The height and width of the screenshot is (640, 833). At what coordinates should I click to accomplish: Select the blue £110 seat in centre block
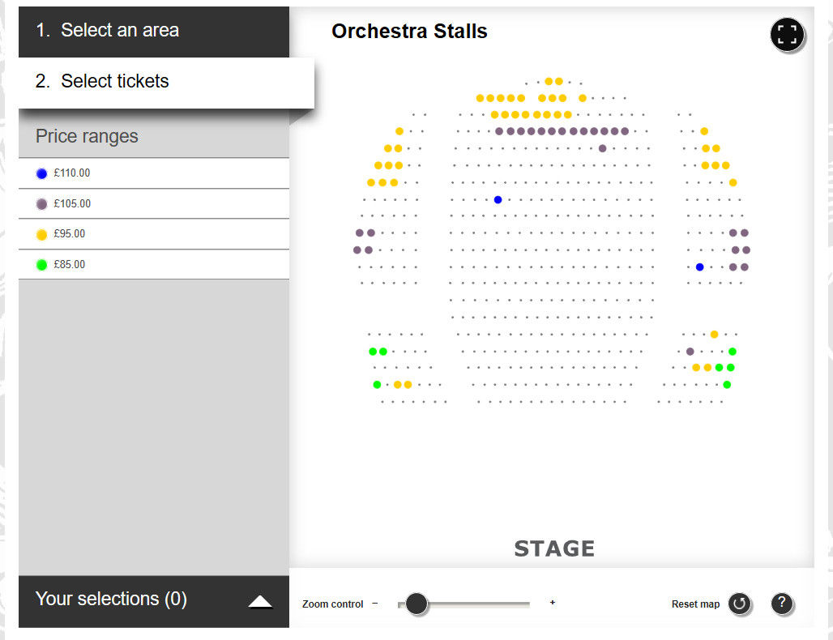[498, 199]
